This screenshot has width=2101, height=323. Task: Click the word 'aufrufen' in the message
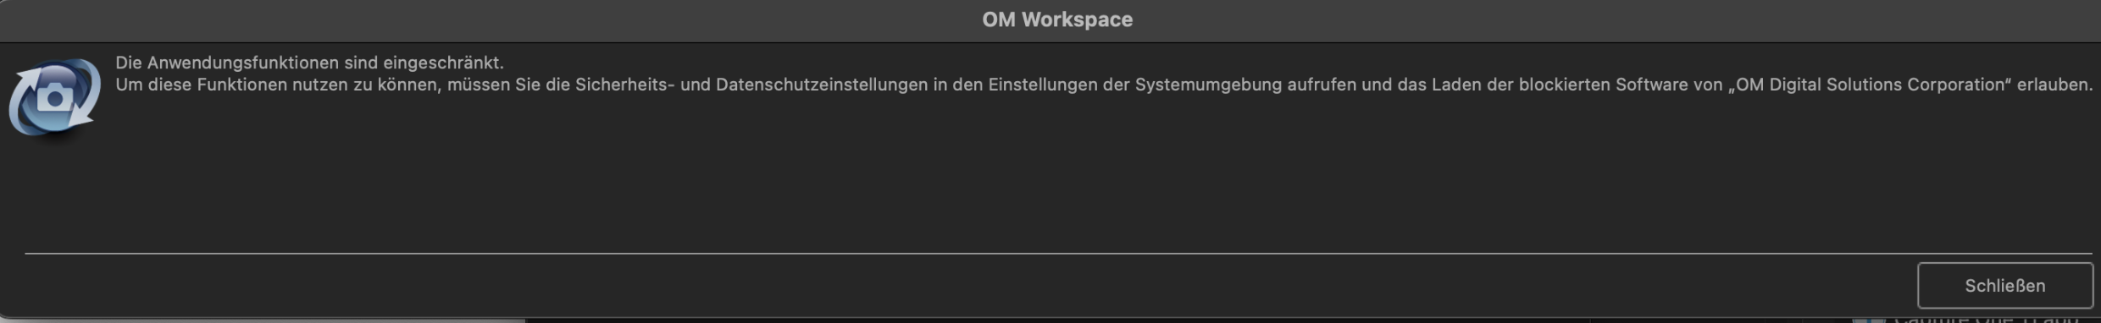click(x=1322, y=85)
